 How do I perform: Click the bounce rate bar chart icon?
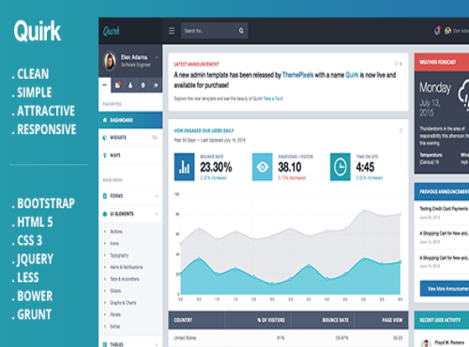pos(184,167)
